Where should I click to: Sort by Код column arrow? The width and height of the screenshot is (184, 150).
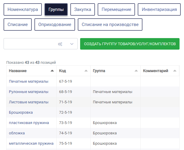[x=86, y=71]
